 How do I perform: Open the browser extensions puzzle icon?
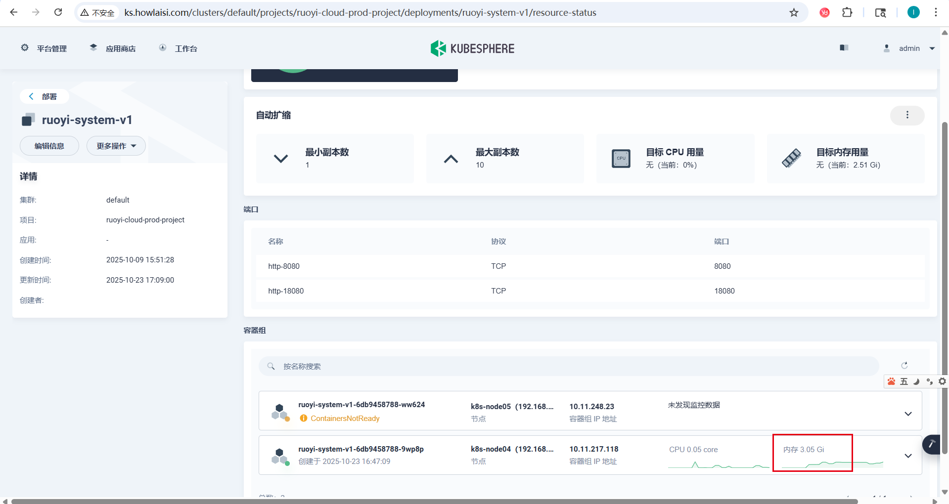click(847, 12)
